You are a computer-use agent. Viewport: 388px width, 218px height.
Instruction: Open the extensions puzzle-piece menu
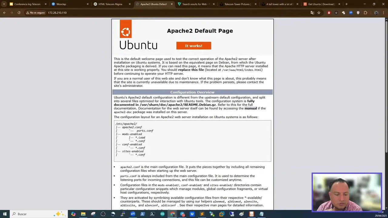[365, 13]
